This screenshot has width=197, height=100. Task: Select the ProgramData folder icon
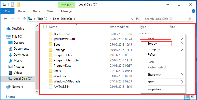coord(51,66)
